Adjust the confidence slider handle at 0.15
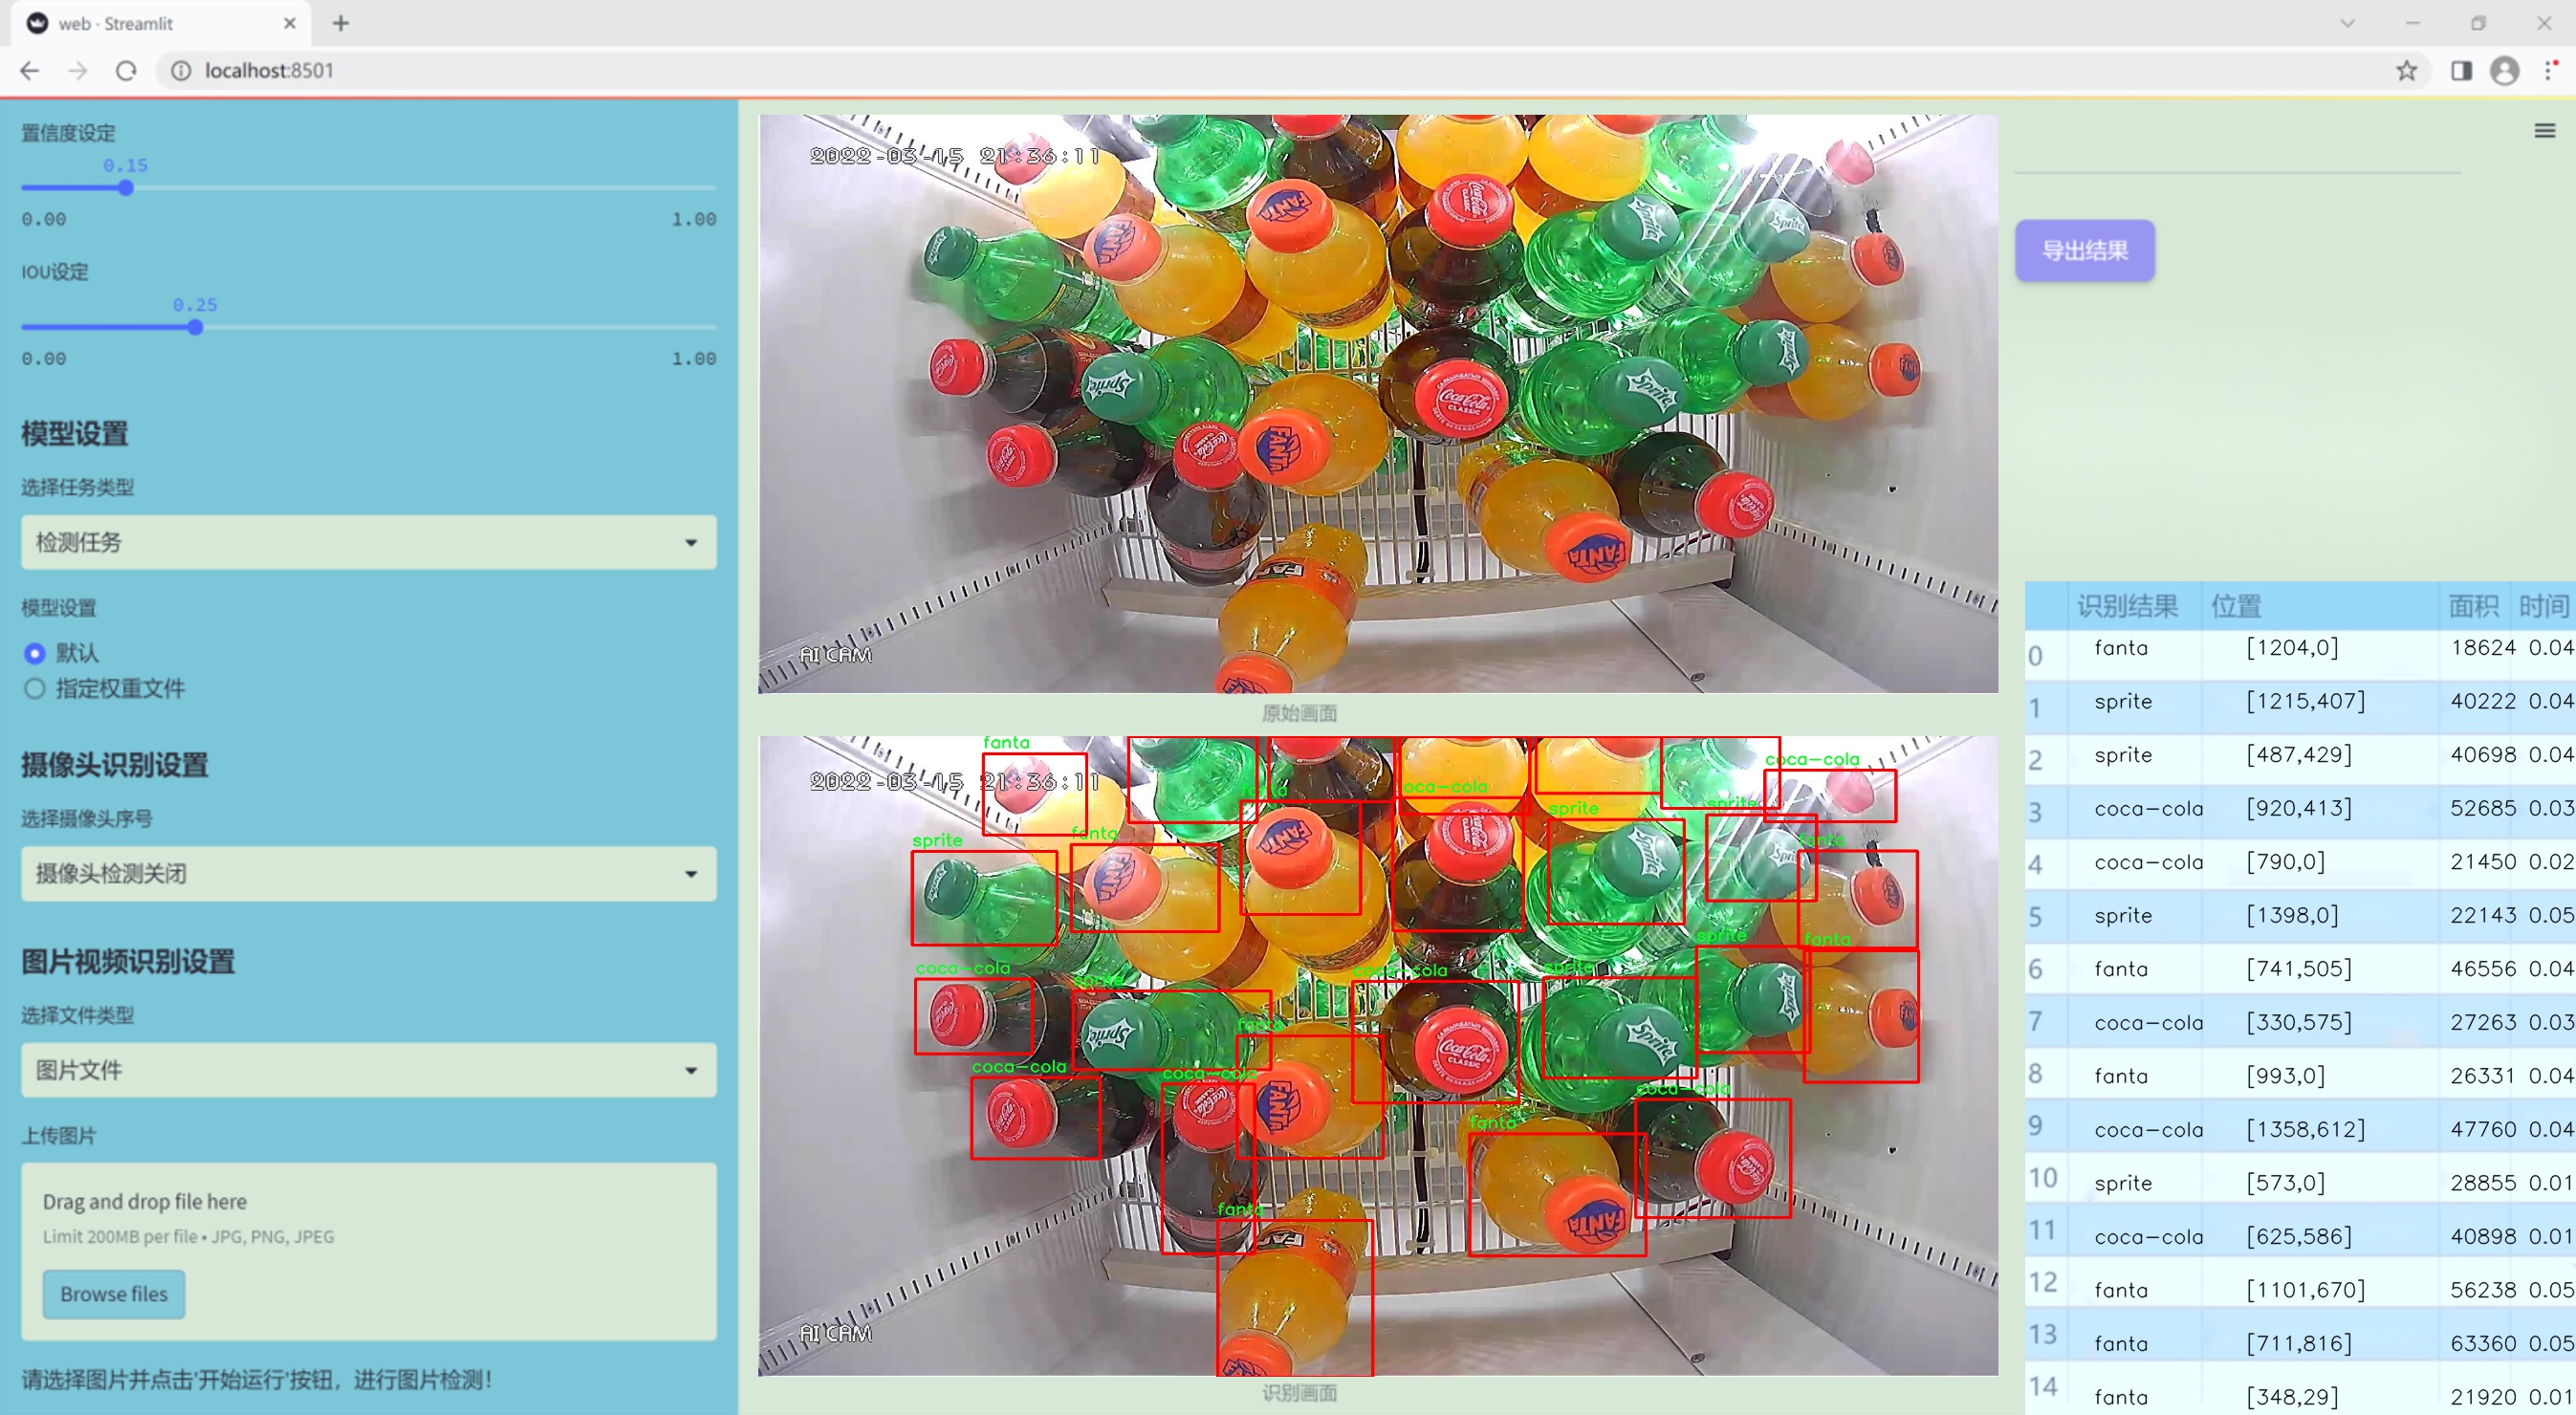The width and height of the screenshot is (2576, 1415). (x=126, y=188)
